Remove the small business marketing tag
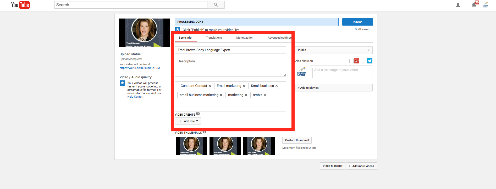 click(x=221, y=95)
